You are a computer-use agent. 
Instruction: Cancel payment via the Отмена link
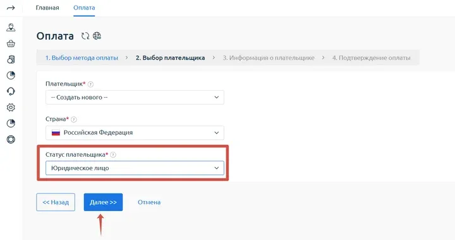[x=149, y=202]
